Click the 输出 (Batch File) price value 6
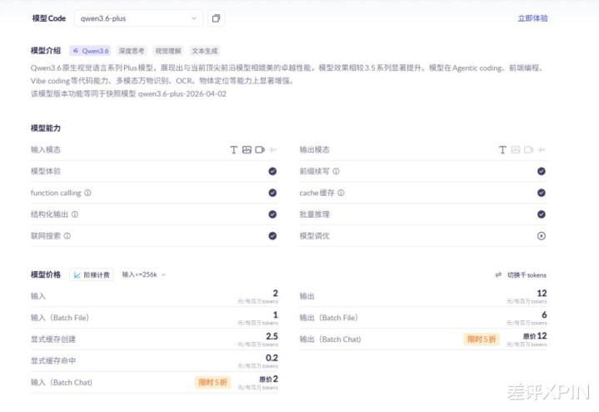The width and height of the screenshot is (599, 412). coord(544,314)
